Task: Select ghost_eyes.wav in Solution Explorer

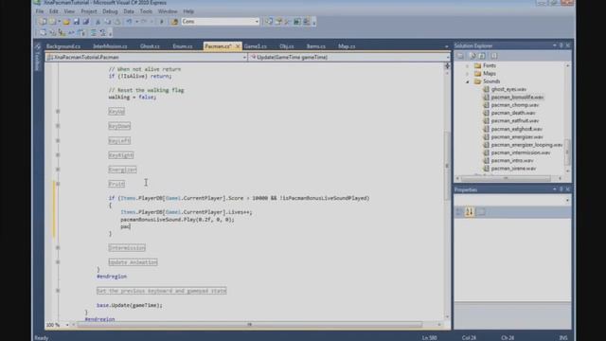Action: tap(508, 89)
